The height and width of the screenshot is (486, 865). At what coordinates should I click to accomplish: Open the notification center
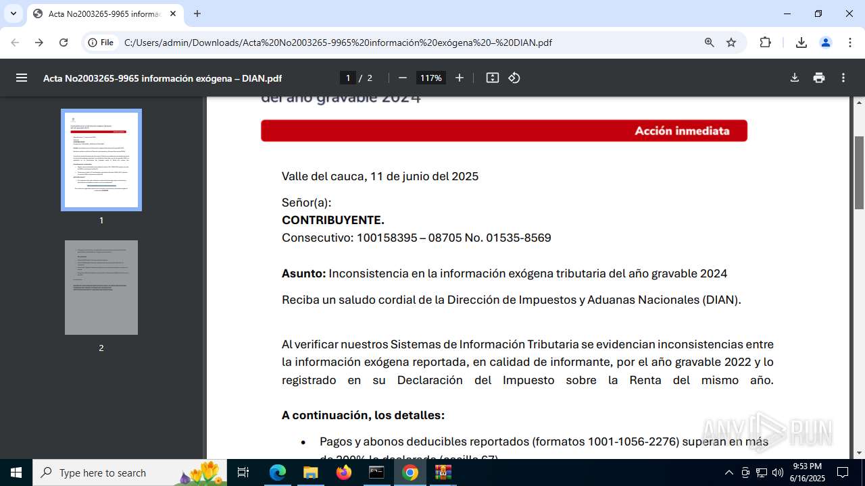[x=843, y=473]
